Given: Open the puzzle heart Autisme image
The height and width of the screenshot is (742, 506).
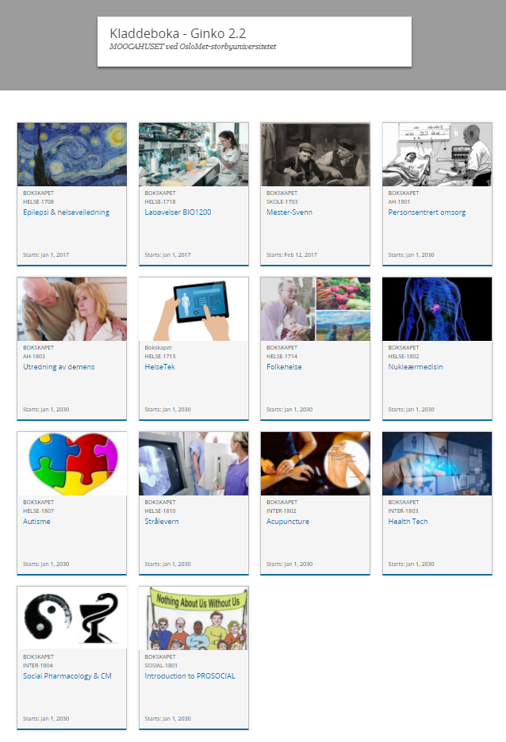Looking at the screenshot, I should [x=72, y=464].
